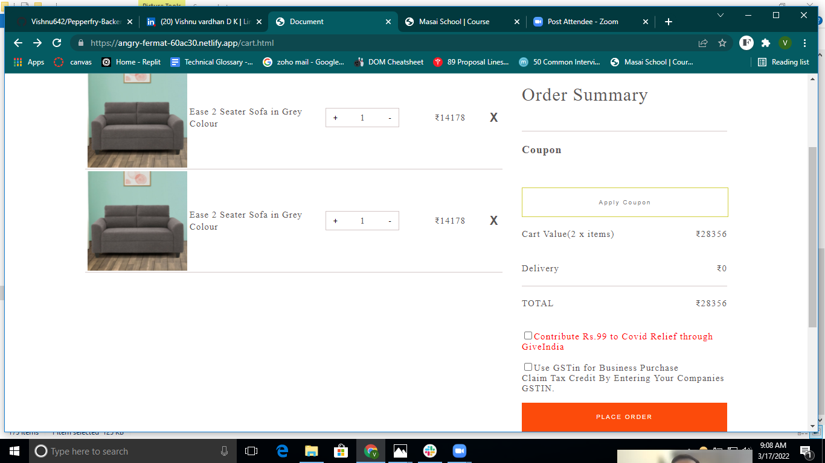
Task: Decrease quantity of the second sofa
Action: [x=390, y=221]
